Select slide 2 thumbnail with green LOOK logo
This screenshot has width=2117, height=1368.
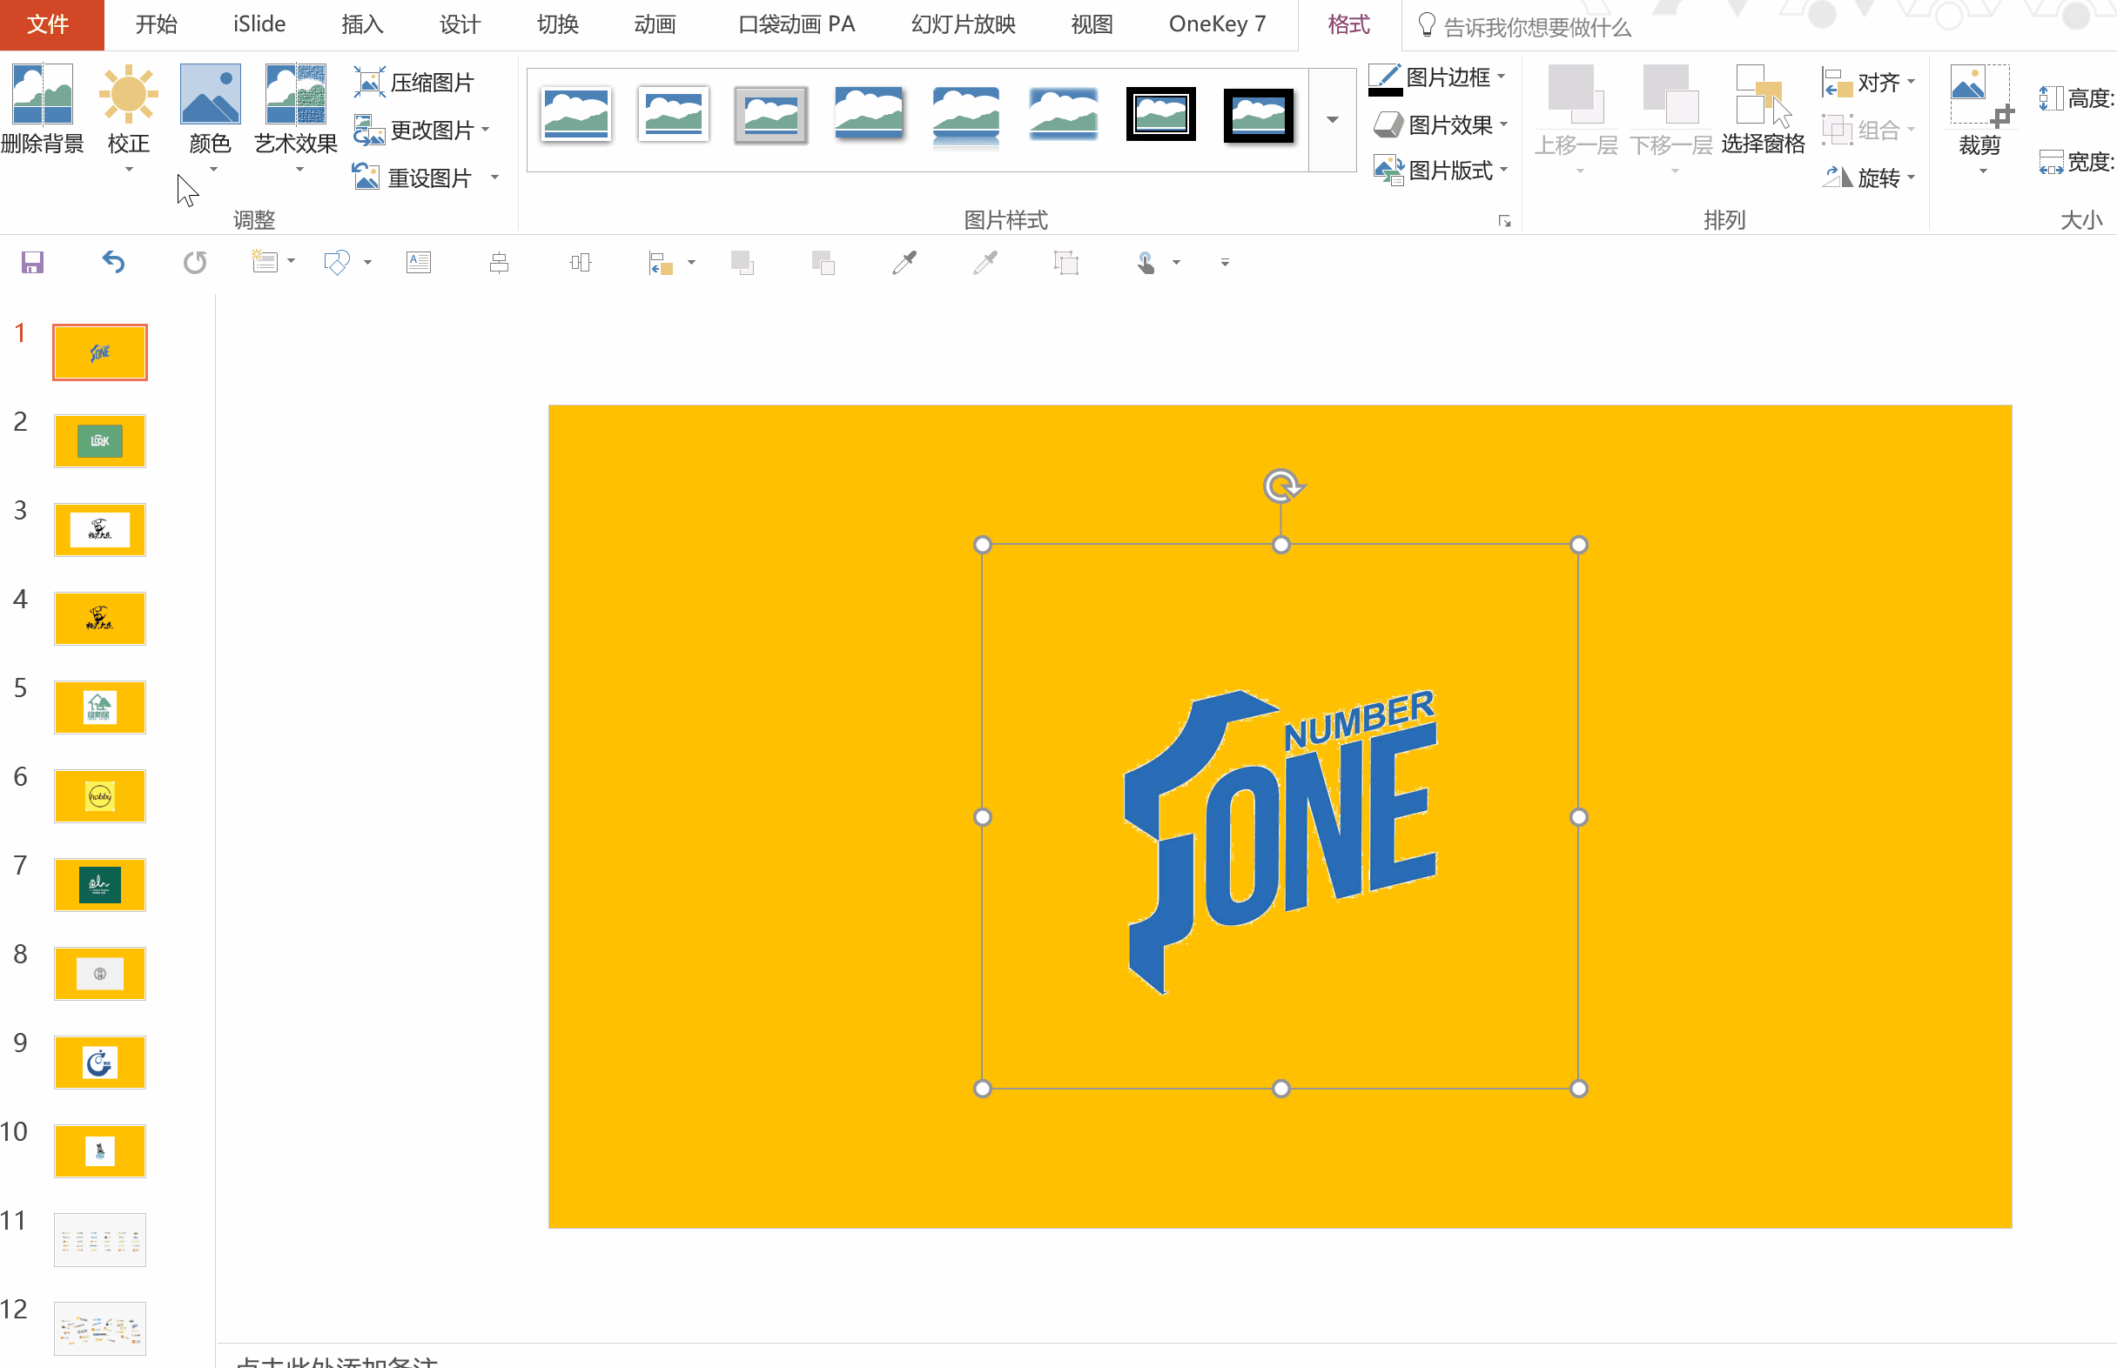pyautogui.click(x=100, y=440)
